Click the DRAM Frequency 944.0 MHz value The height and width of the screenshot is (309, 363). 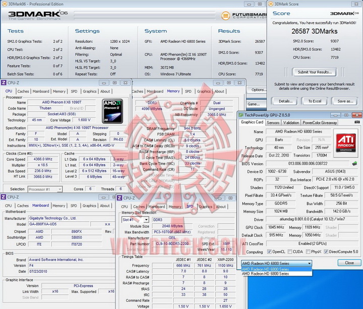[x=192, y=128]
